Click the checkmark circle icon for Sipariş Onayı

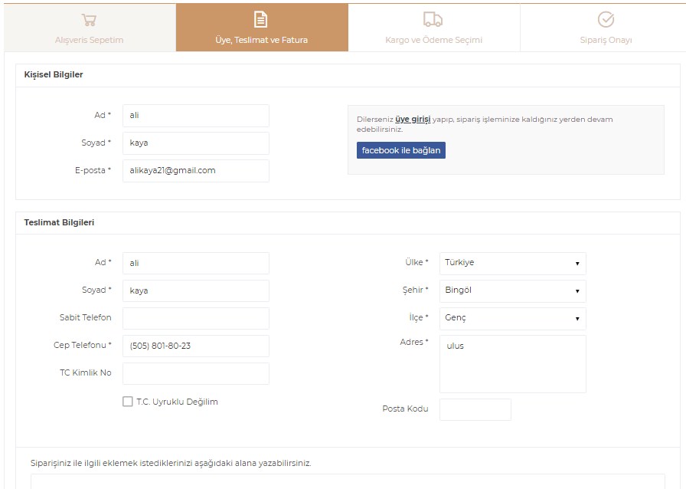point(606,19)
